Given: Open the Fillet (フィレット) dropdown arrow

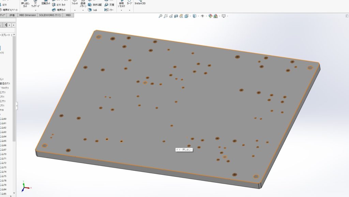Looking at the screenshot, I should [x=75, y=10].
